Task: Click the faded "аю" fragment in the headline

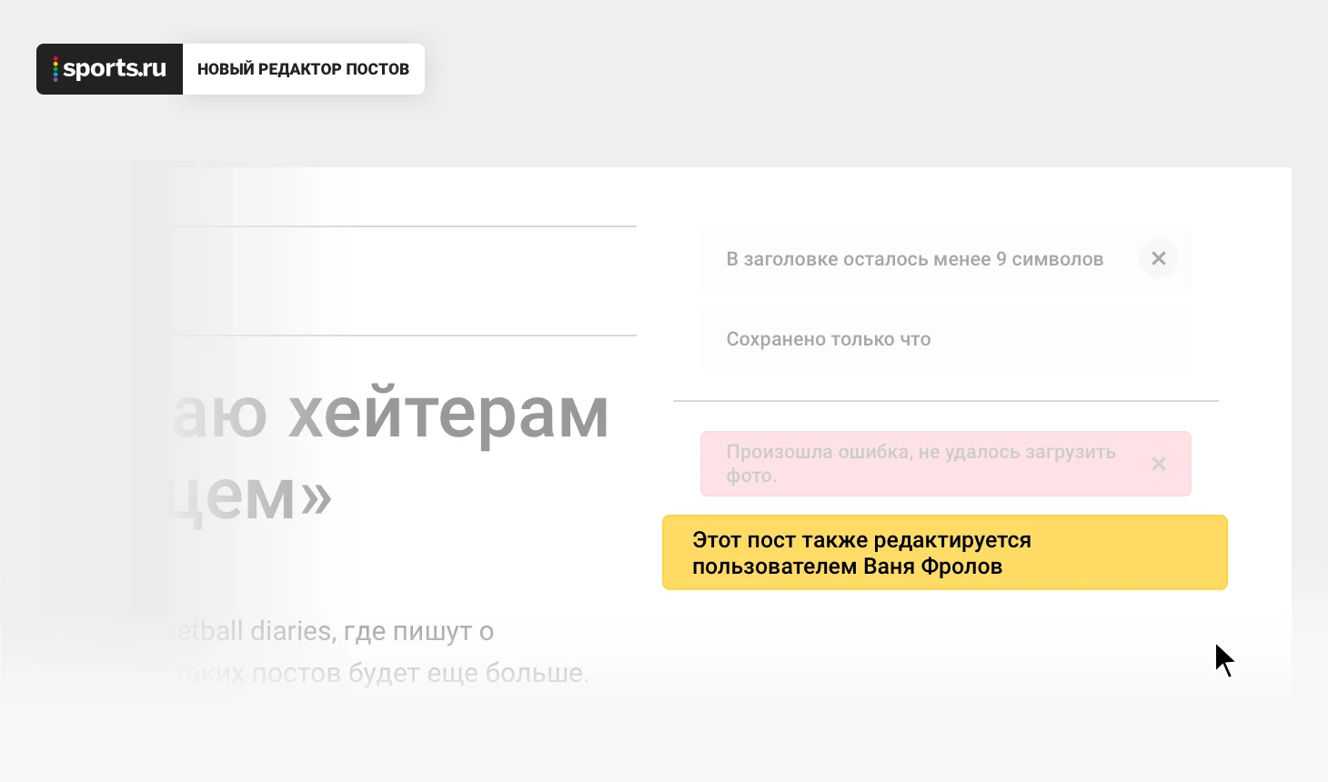Action: tap(218, 415)
